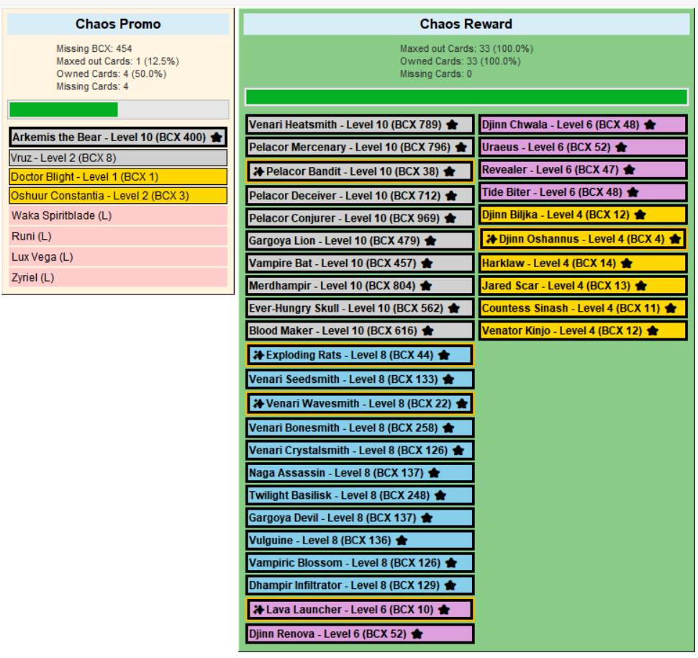This screenshot has height=658, width=698.
Task: Click the gold foil icon before Venari Wavesmith
Action: (x=258, y=404)
